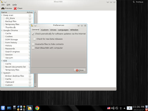This screenshot has height=111, width=148.
Task: Switch to the Languages tab
Action: pyautogui.click(x=63, y=30)
